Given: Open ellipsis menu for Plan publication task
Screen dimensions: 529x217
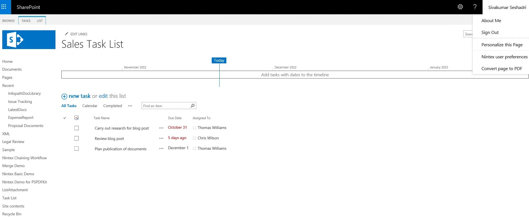Looking at the screenshot, I should tap(161, 149).
